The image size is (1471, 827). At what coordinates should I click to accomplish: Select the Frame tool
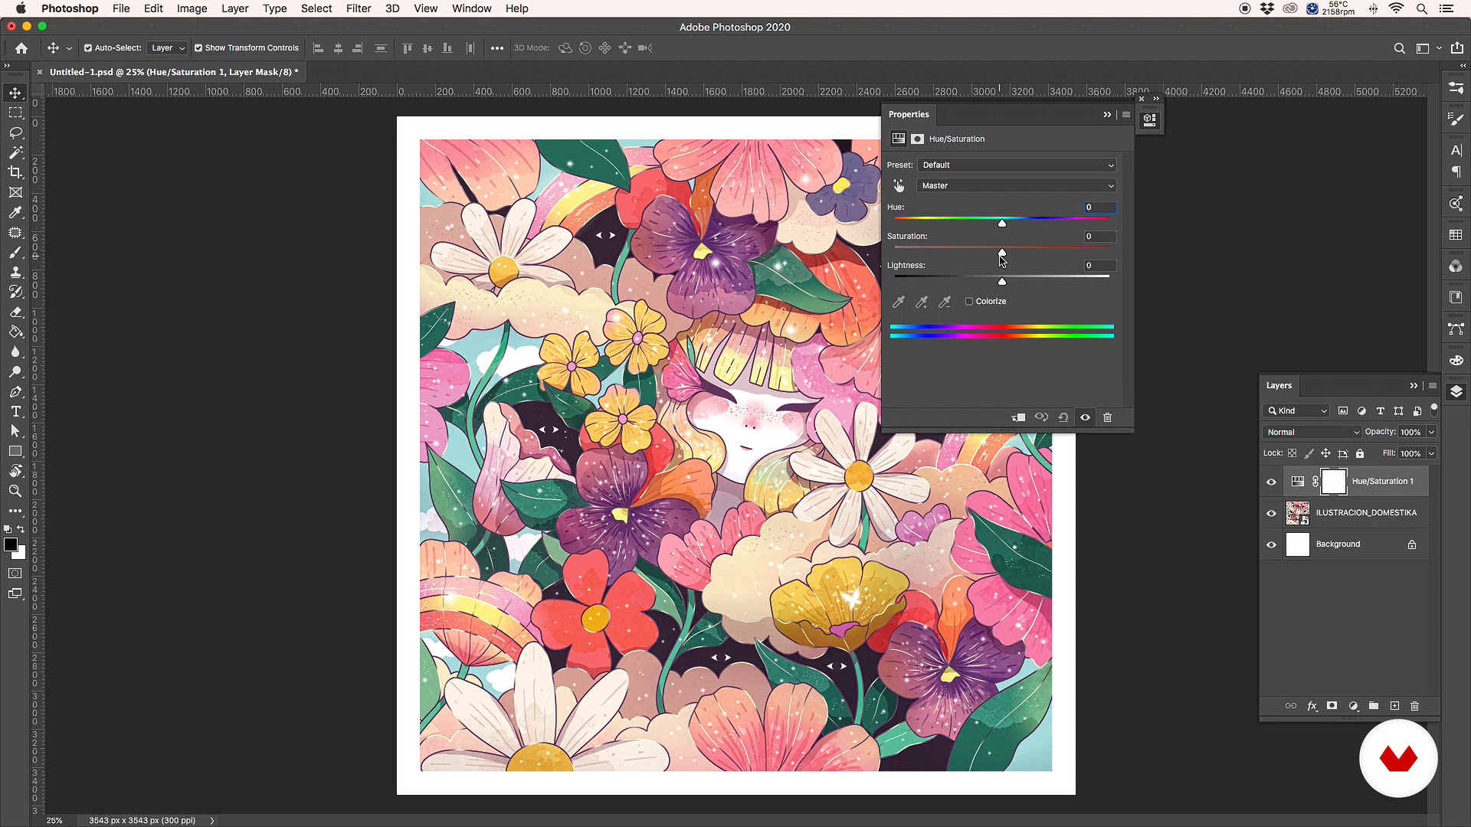pyautogui.click(x=15, y=192)
